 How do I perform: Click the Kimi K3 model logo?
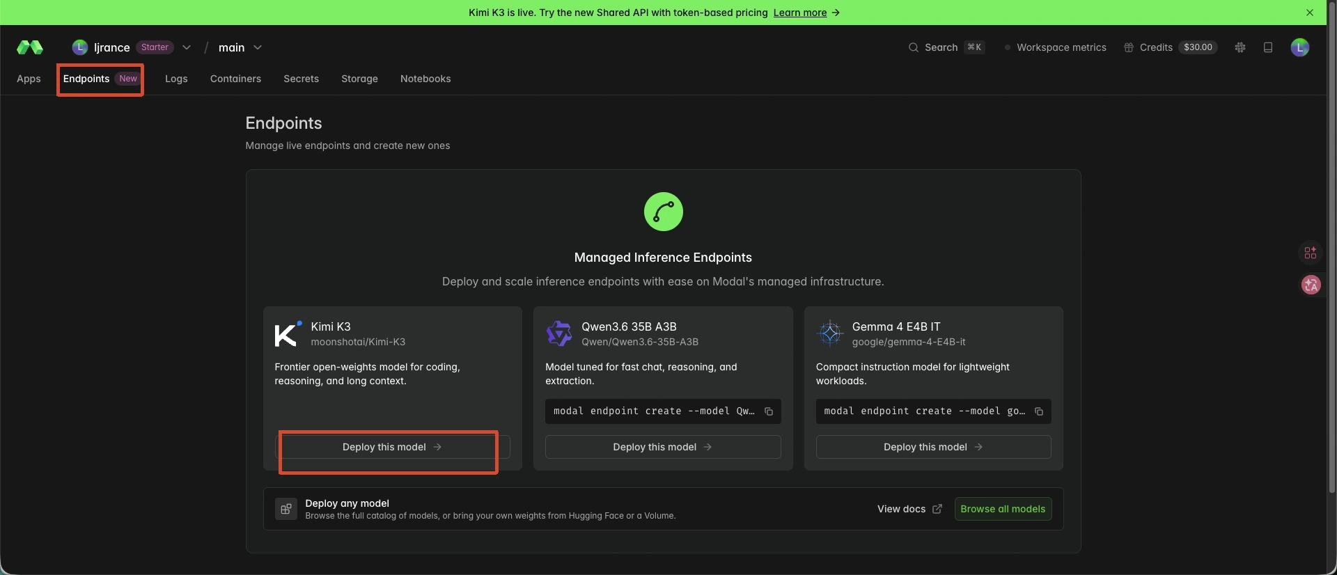pos(288,334)
